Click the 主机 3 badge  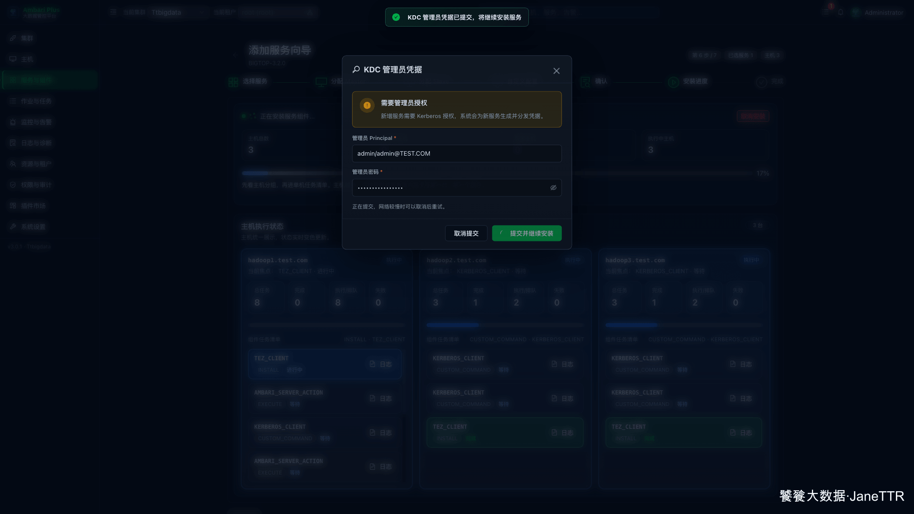772,55
